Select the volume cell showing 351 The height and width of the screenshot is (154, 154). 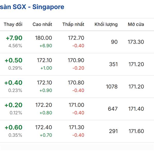click(113, 64)
